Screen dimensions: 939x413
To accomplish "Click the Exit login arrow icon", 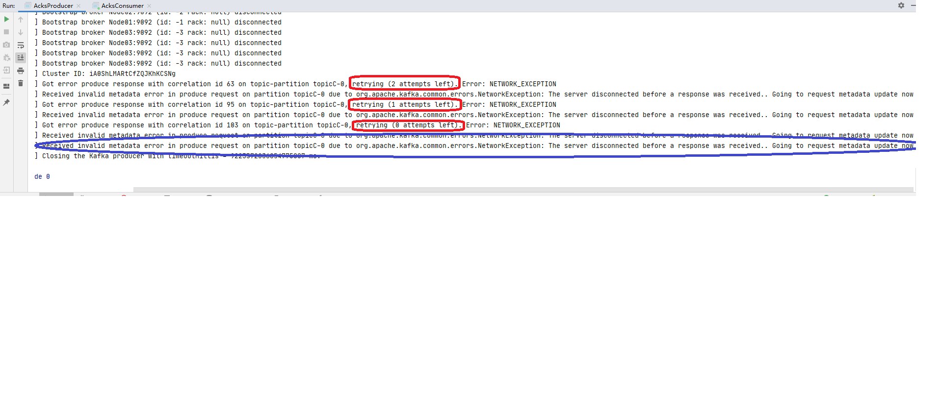I will pyautogui.click(x=6, y=70).
